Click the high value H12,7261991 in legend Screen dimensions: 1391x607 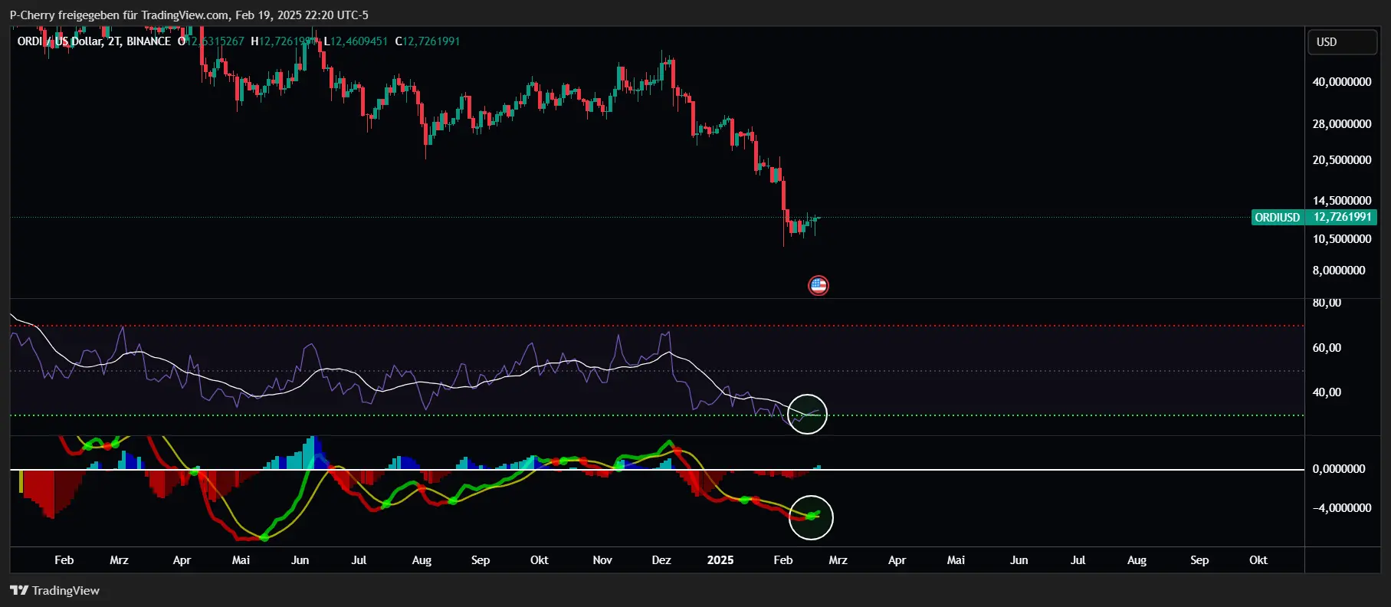pyautogui.click(x=284, y=41)
